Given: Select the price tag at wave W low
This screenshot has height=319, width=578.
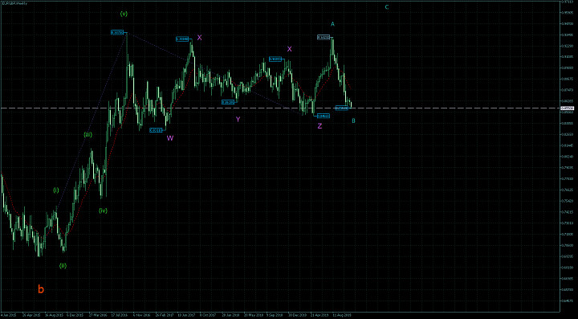Looking at the screenshot, I should pos(156,130).
